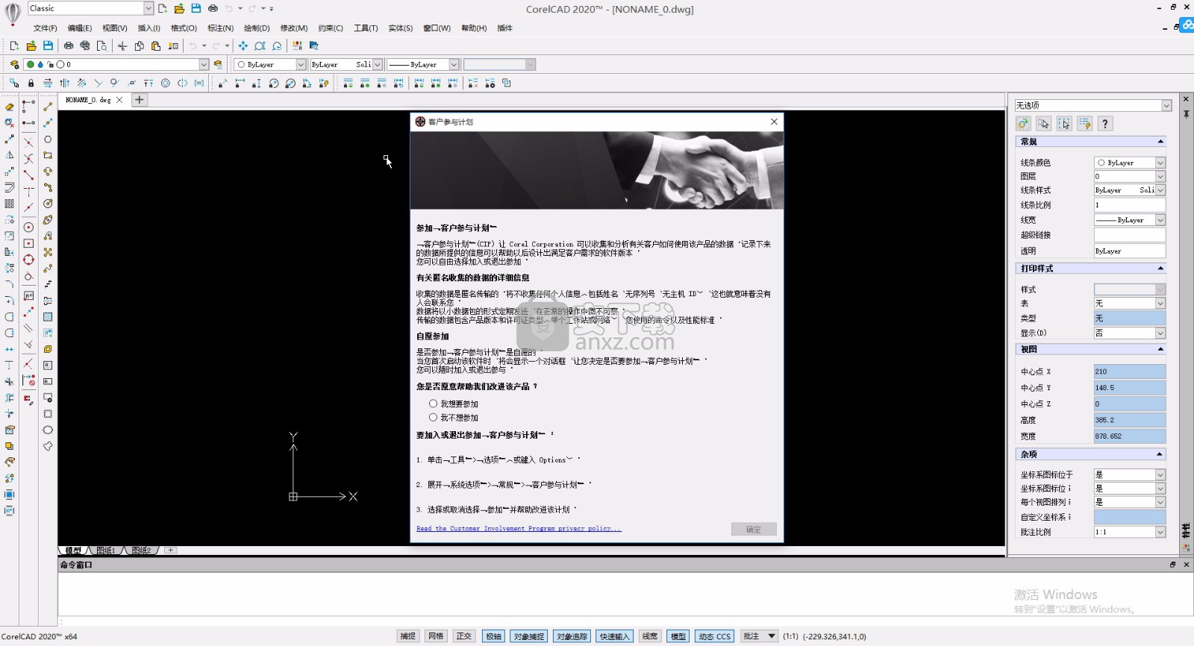Open the Customer Involvement Program privacy policy link
This screenshot has width=1194, height=646.
click(519, 528)
